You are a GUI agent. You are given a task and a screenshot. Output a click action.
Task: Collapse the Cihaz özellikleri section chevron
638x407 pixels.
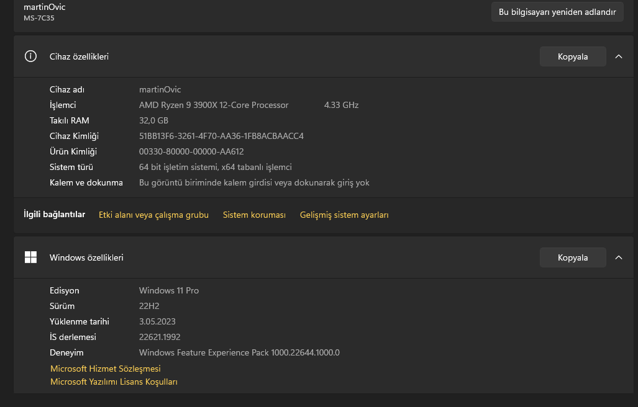[619, 56]
